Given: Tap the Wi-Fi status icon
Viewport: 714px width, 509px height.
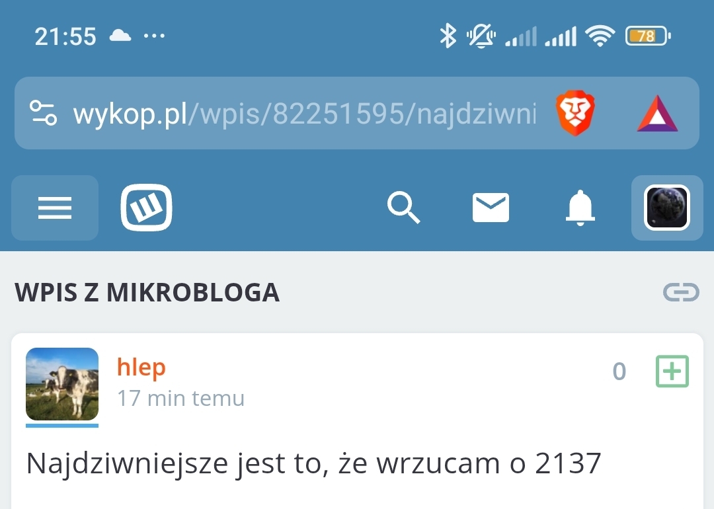Looking at the screenshot, I should tap(600, 36).
